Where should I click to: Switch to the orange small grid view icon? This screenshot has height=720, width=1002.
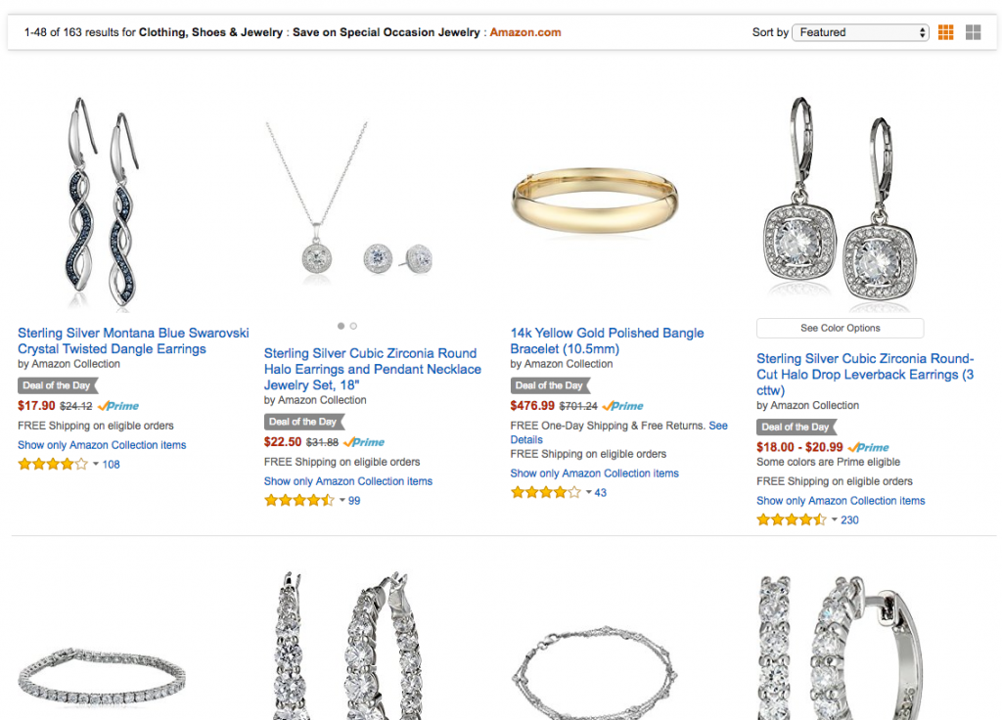tap(945, 32)
